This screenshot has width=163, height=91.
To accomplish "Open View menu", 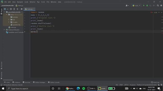I will click(x=14, y=2).
